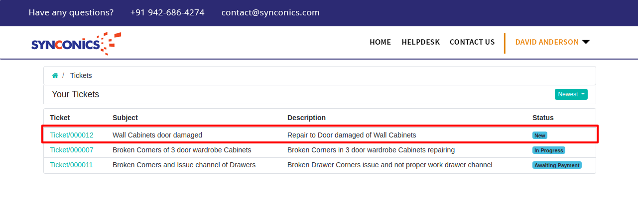Click the home icon in breadcrumb
Viewport: 638px width, 203px height.
click(x=55, y=75)
